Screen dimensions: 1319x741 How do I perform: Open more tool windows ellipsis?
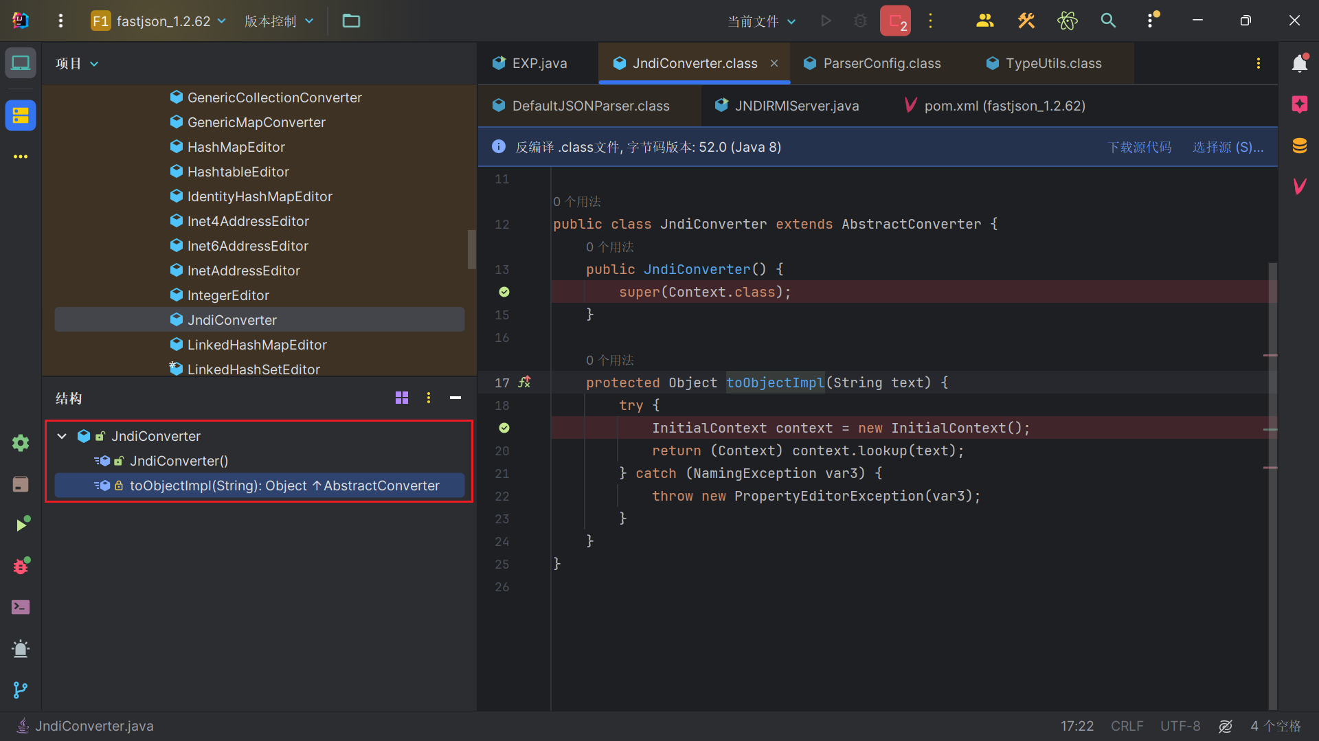coord(21,157)
